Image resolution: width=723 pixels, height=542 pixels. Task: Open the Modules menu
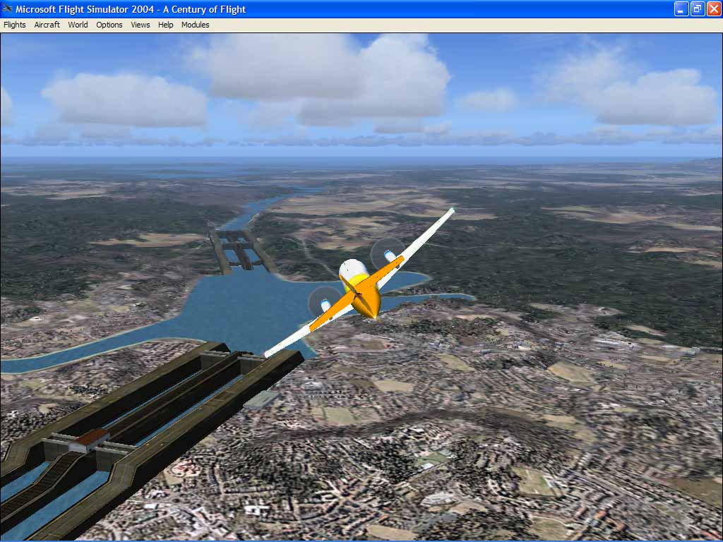coord(195,25)
